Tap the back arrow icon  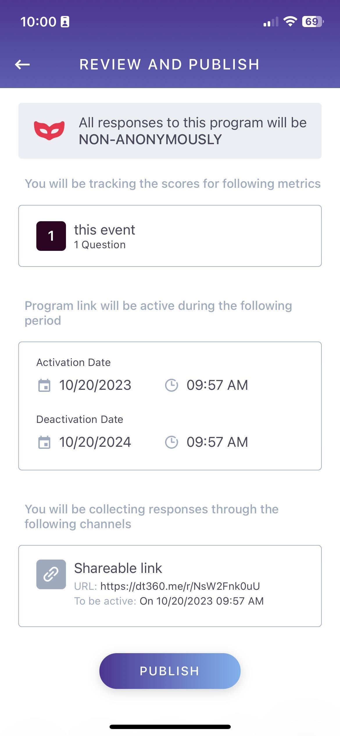click(x=22, y=64)
